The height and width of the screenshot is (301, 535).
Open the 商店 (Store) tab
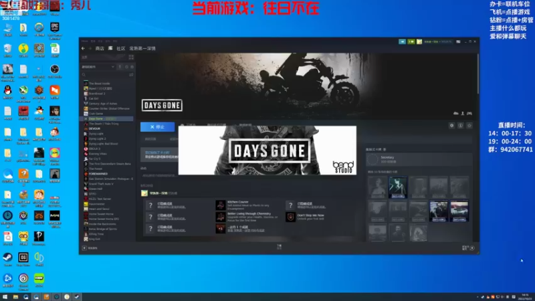[100, 48]
